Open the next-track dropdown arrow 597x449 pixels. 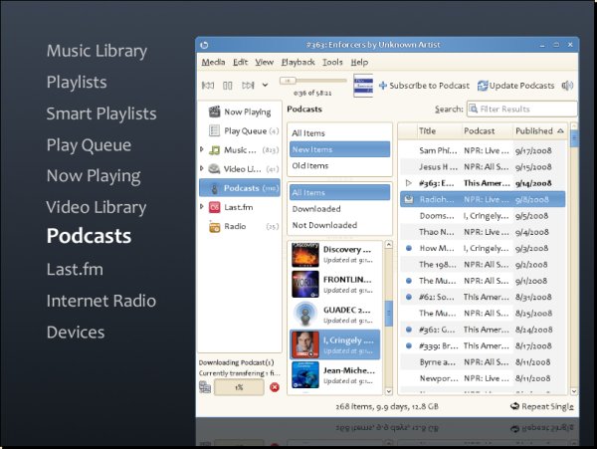click(x=265, y=86)
